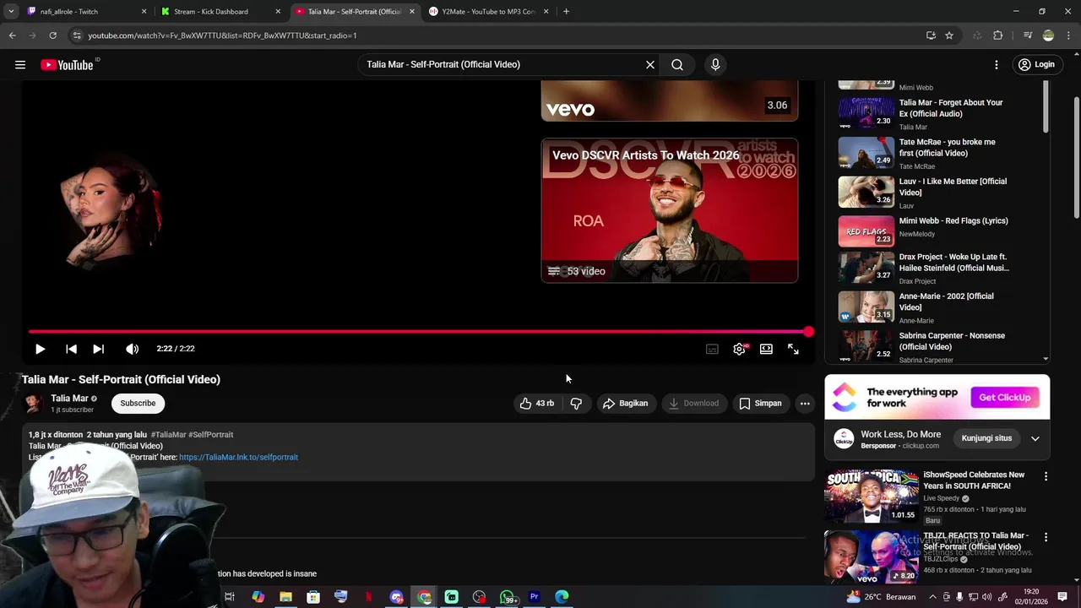Start voice search with microphone icon
The image size is (1081, 608).
point(715,64)
